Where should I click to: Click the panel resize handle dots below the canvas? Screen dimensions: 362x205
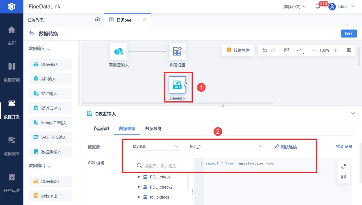click(x=222, y=105)
